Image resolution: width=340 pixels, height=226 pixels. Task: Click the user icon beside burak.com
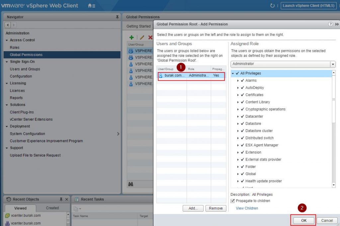(x=160, y=75)
